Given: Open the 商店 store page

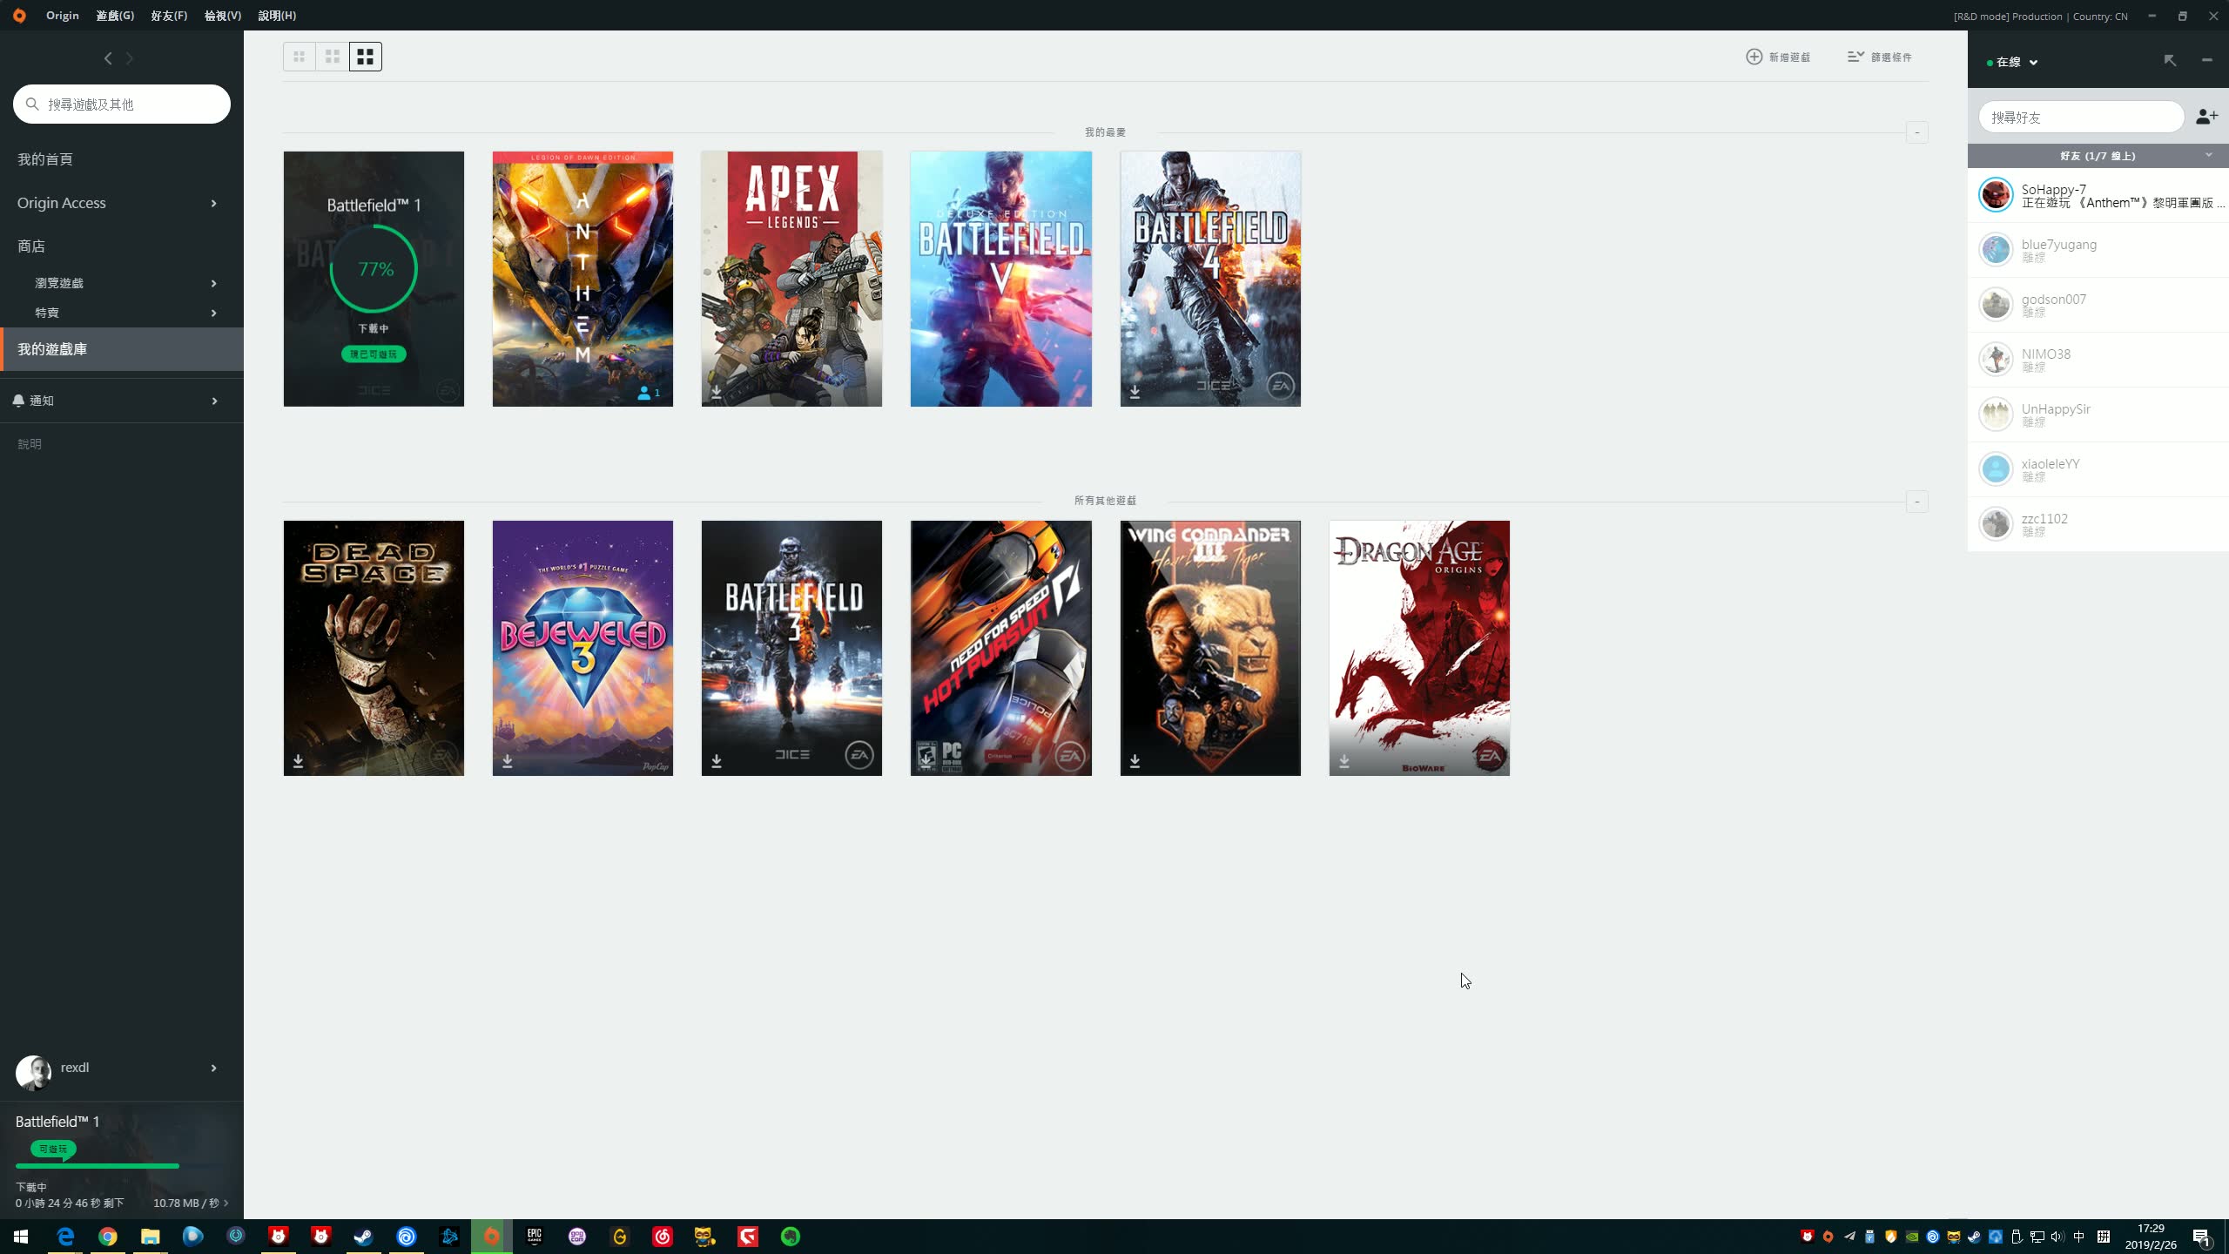Looking at the screenshot, I should (x=31, y=246).
